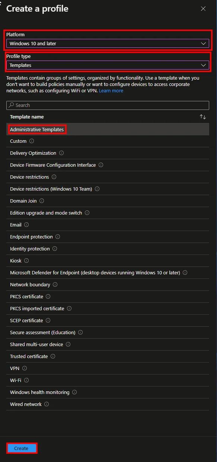Show info for Device Firmware Configuration Interface
Image resolution: width=217 pixels, height=462 pixels.
(x=101, y=165)
